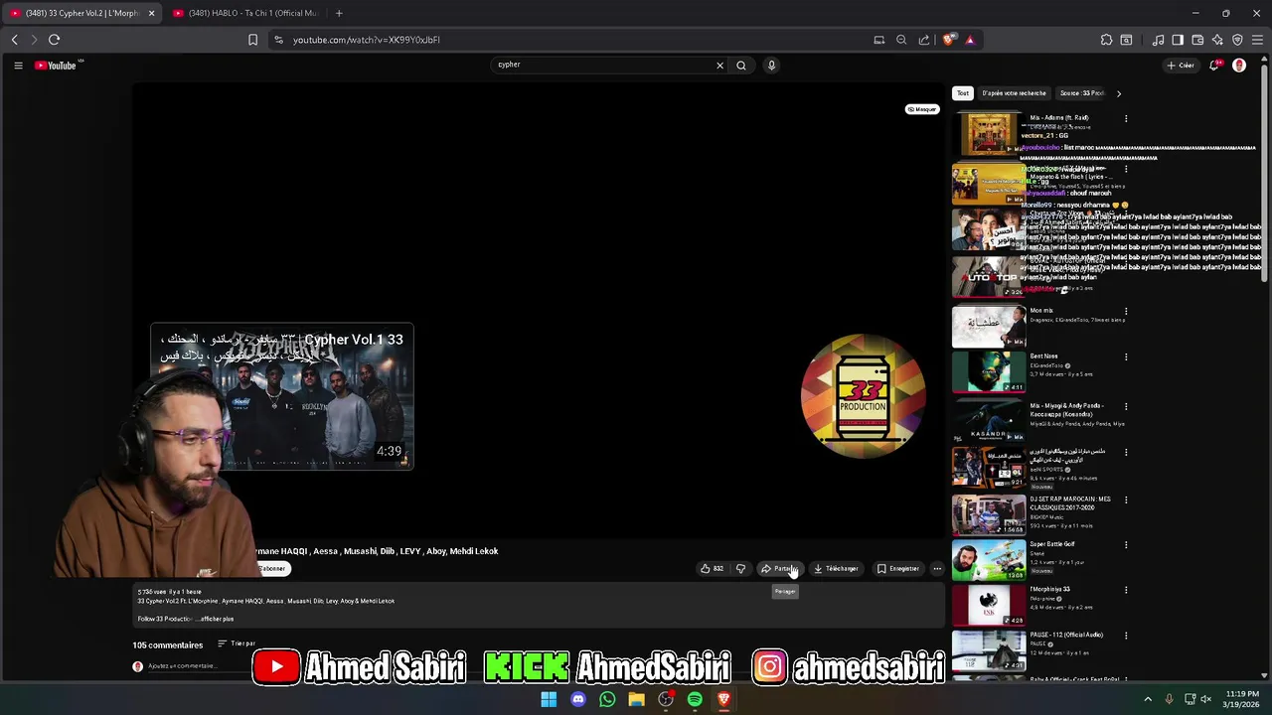Viewport: 1272px width, 715px height.
Task: Open File Explorer from the taskbar
Action: (636, 699)
